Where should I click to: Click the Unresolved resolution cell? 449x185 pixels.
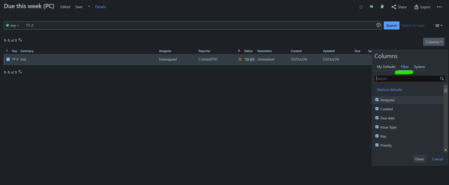click(x=266, y=59)
